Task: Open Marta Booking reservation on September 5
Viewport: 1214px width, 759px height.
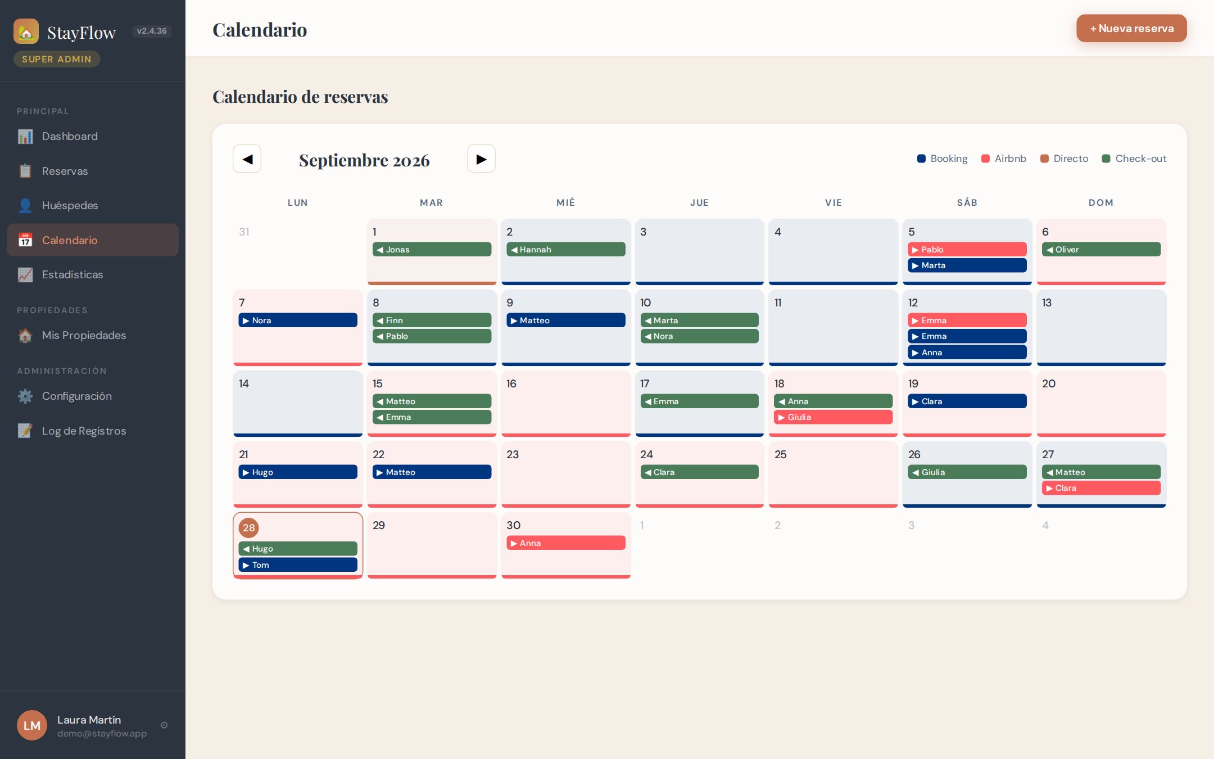Action: coord(967,265)
